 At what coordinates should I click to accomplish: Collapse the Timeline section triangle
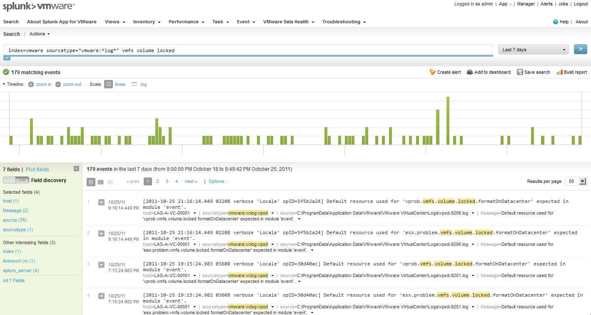click(4, 84)
